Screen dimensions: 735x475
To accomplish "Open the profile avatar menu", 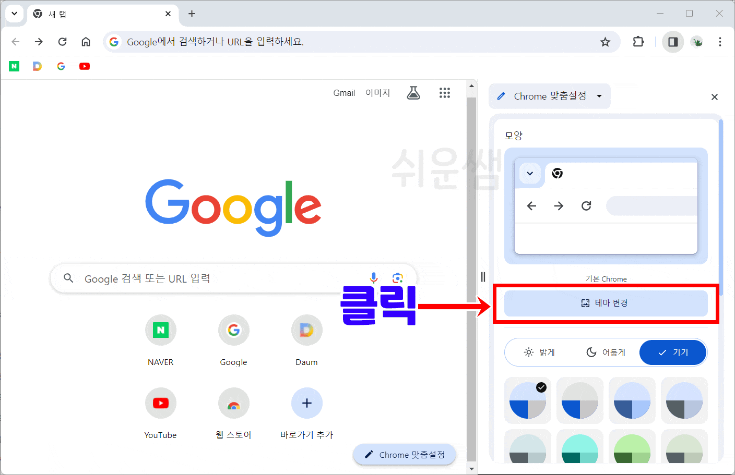I will (x=697, y=42).
